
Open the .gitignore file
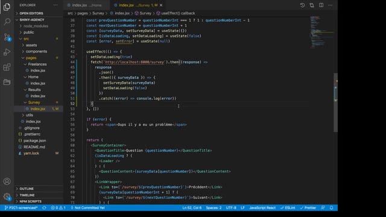pos(32,128)
